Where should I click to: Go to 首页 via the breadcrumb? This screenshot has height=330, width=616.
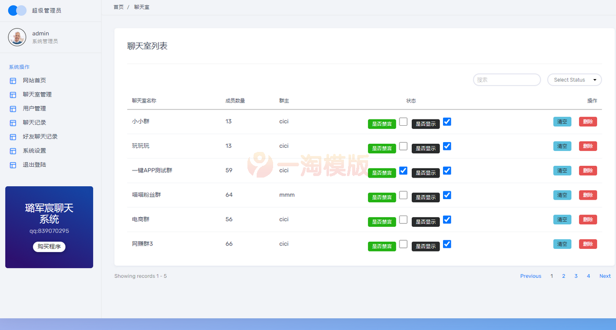tap(118, 7)
